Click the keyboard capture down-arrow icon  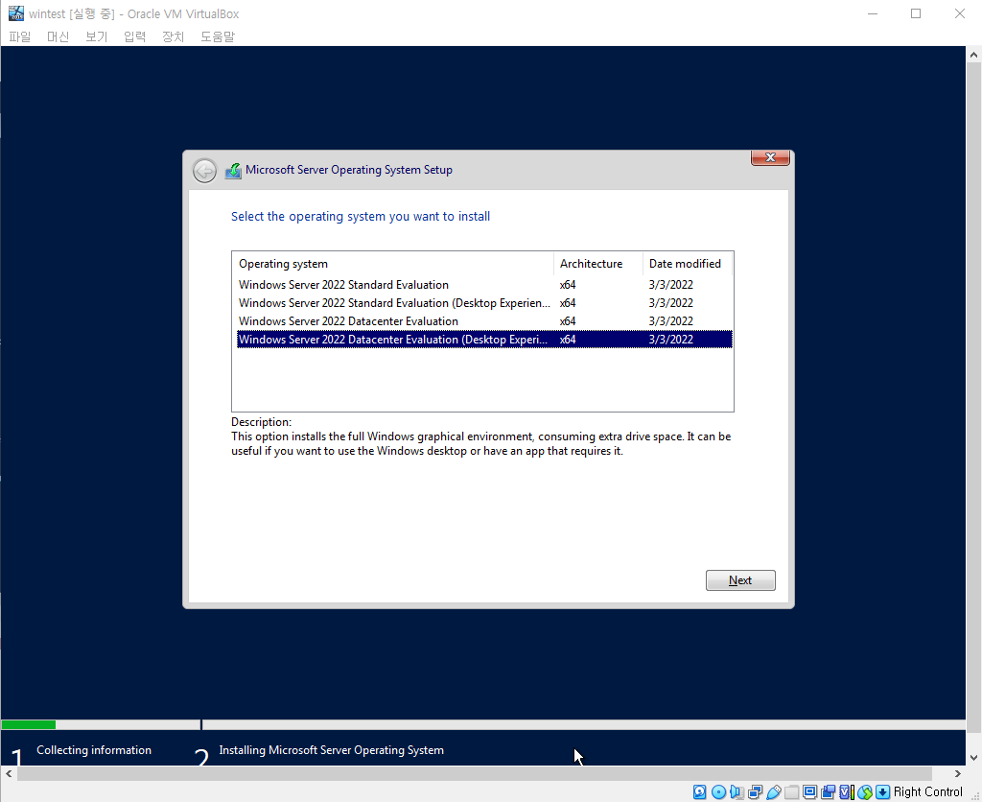click(883, 792)
